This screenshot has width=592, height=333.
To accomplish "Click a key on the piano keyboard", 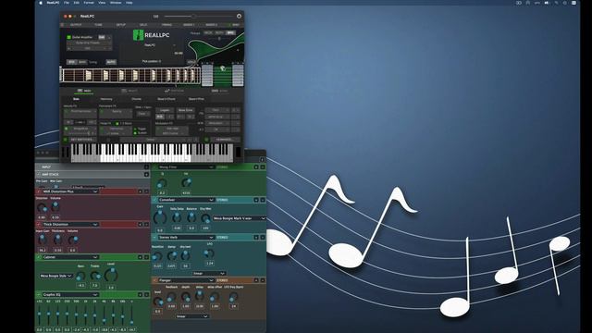I will point(151,153).
